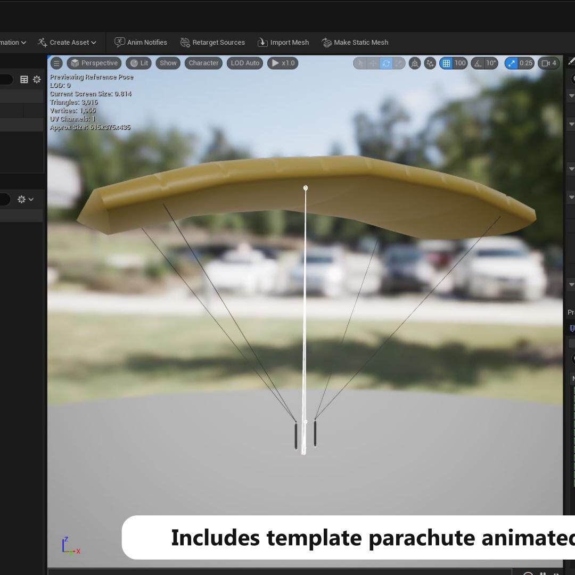Toggle rotation angle snapping
The image size is (575, 575).
478,63
